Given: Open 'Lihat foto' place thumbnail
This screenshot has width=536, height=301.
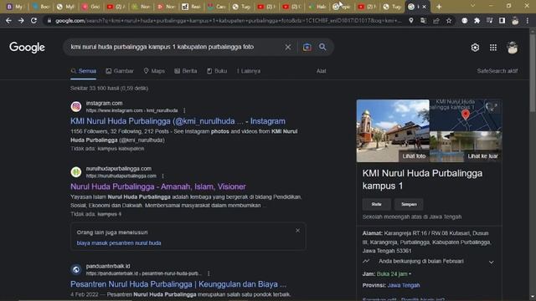Looking at the screenshot, I should point(393,130).
